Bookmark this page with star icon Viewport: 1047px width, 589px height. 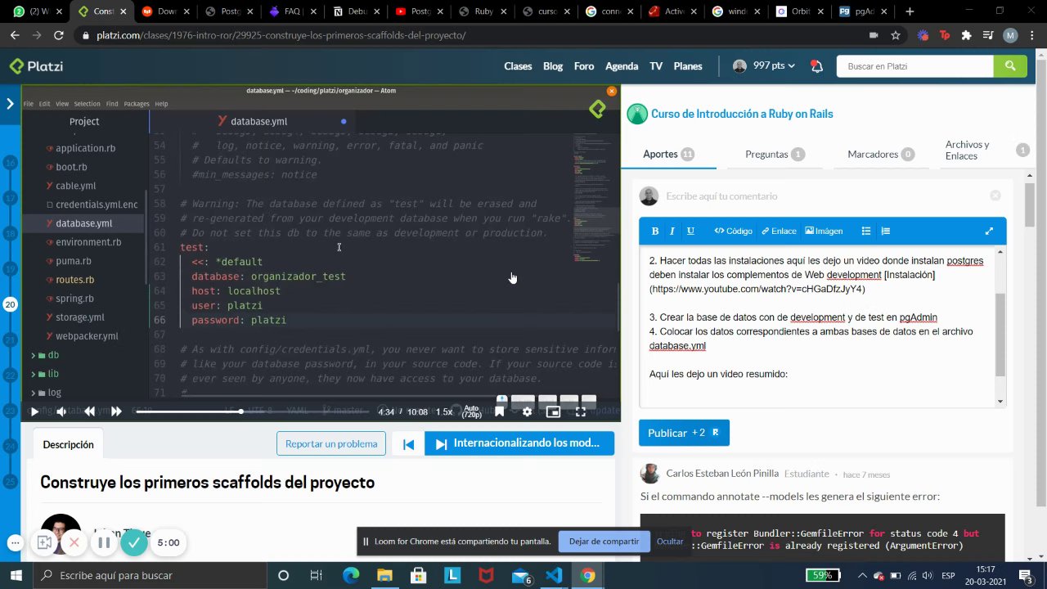[896, 35]
